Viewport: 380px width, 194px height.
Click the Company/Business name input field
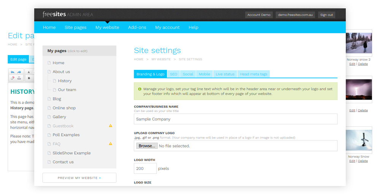236,119
